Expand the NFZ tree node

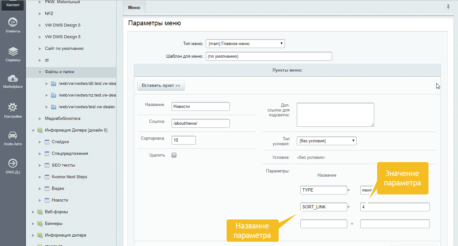tap(40, 14)
